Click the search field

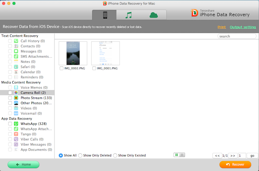click(x=237, y=36)
